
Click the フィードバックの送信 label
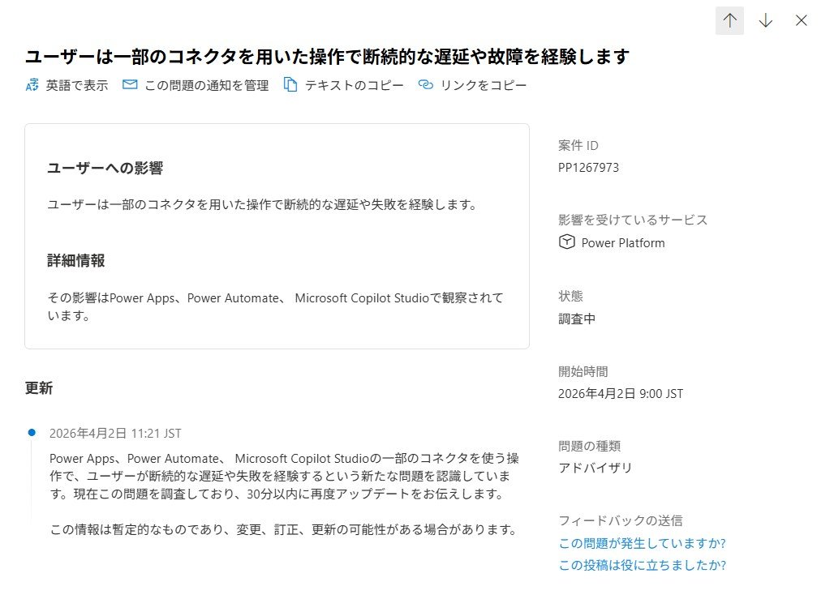click(620, 520)
